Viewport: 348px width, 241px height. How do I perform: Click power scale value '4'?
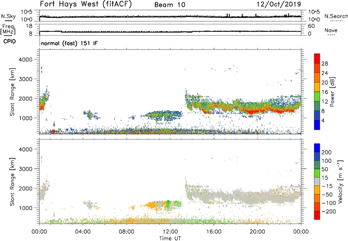point(323,120)
